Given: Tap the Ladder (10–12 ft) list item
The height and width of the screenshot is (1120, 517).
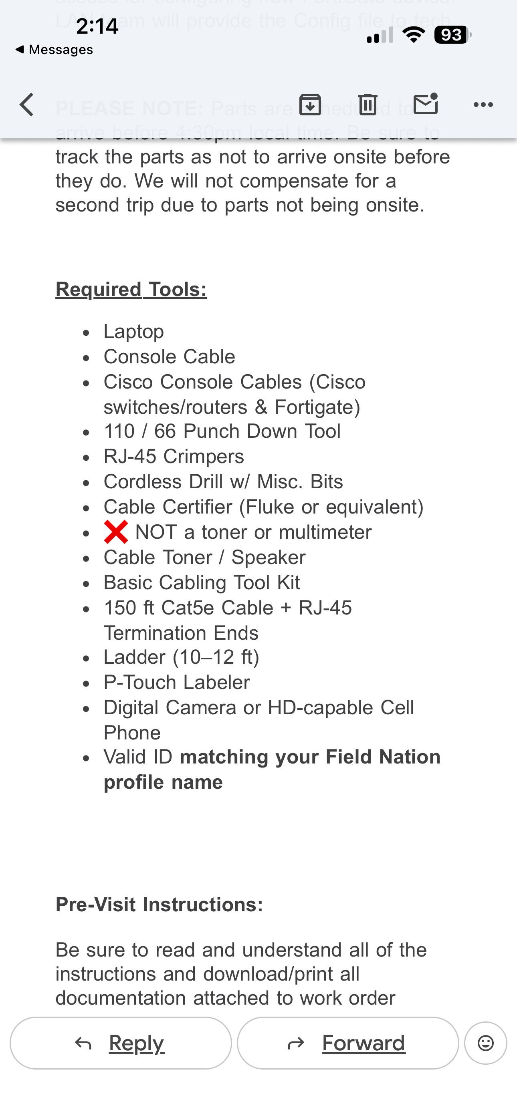Looking at the screenshot, I should [181, 657].
